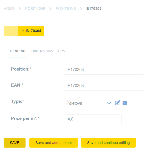Open the Type dropdown showing Paletová

[88, 103]
